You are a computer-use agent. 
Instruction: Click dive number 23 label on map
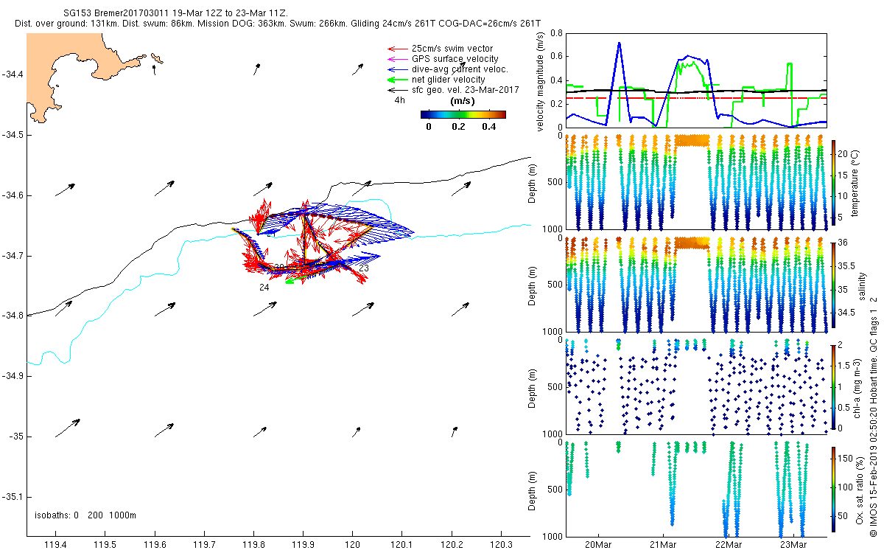(363, 268)
